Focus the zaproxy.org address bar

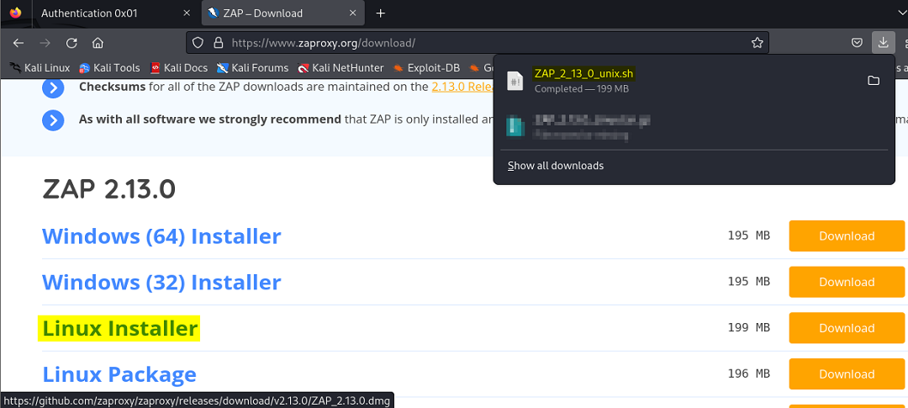(478, 43)
